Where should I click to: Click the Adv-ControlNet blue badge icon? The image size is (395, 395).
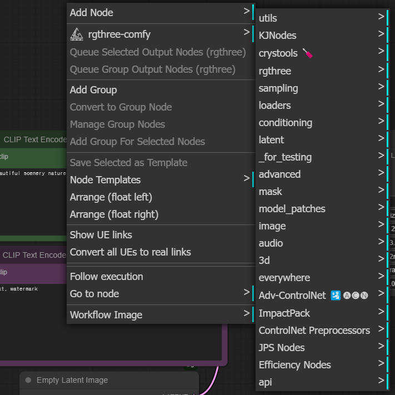[336, 295]
